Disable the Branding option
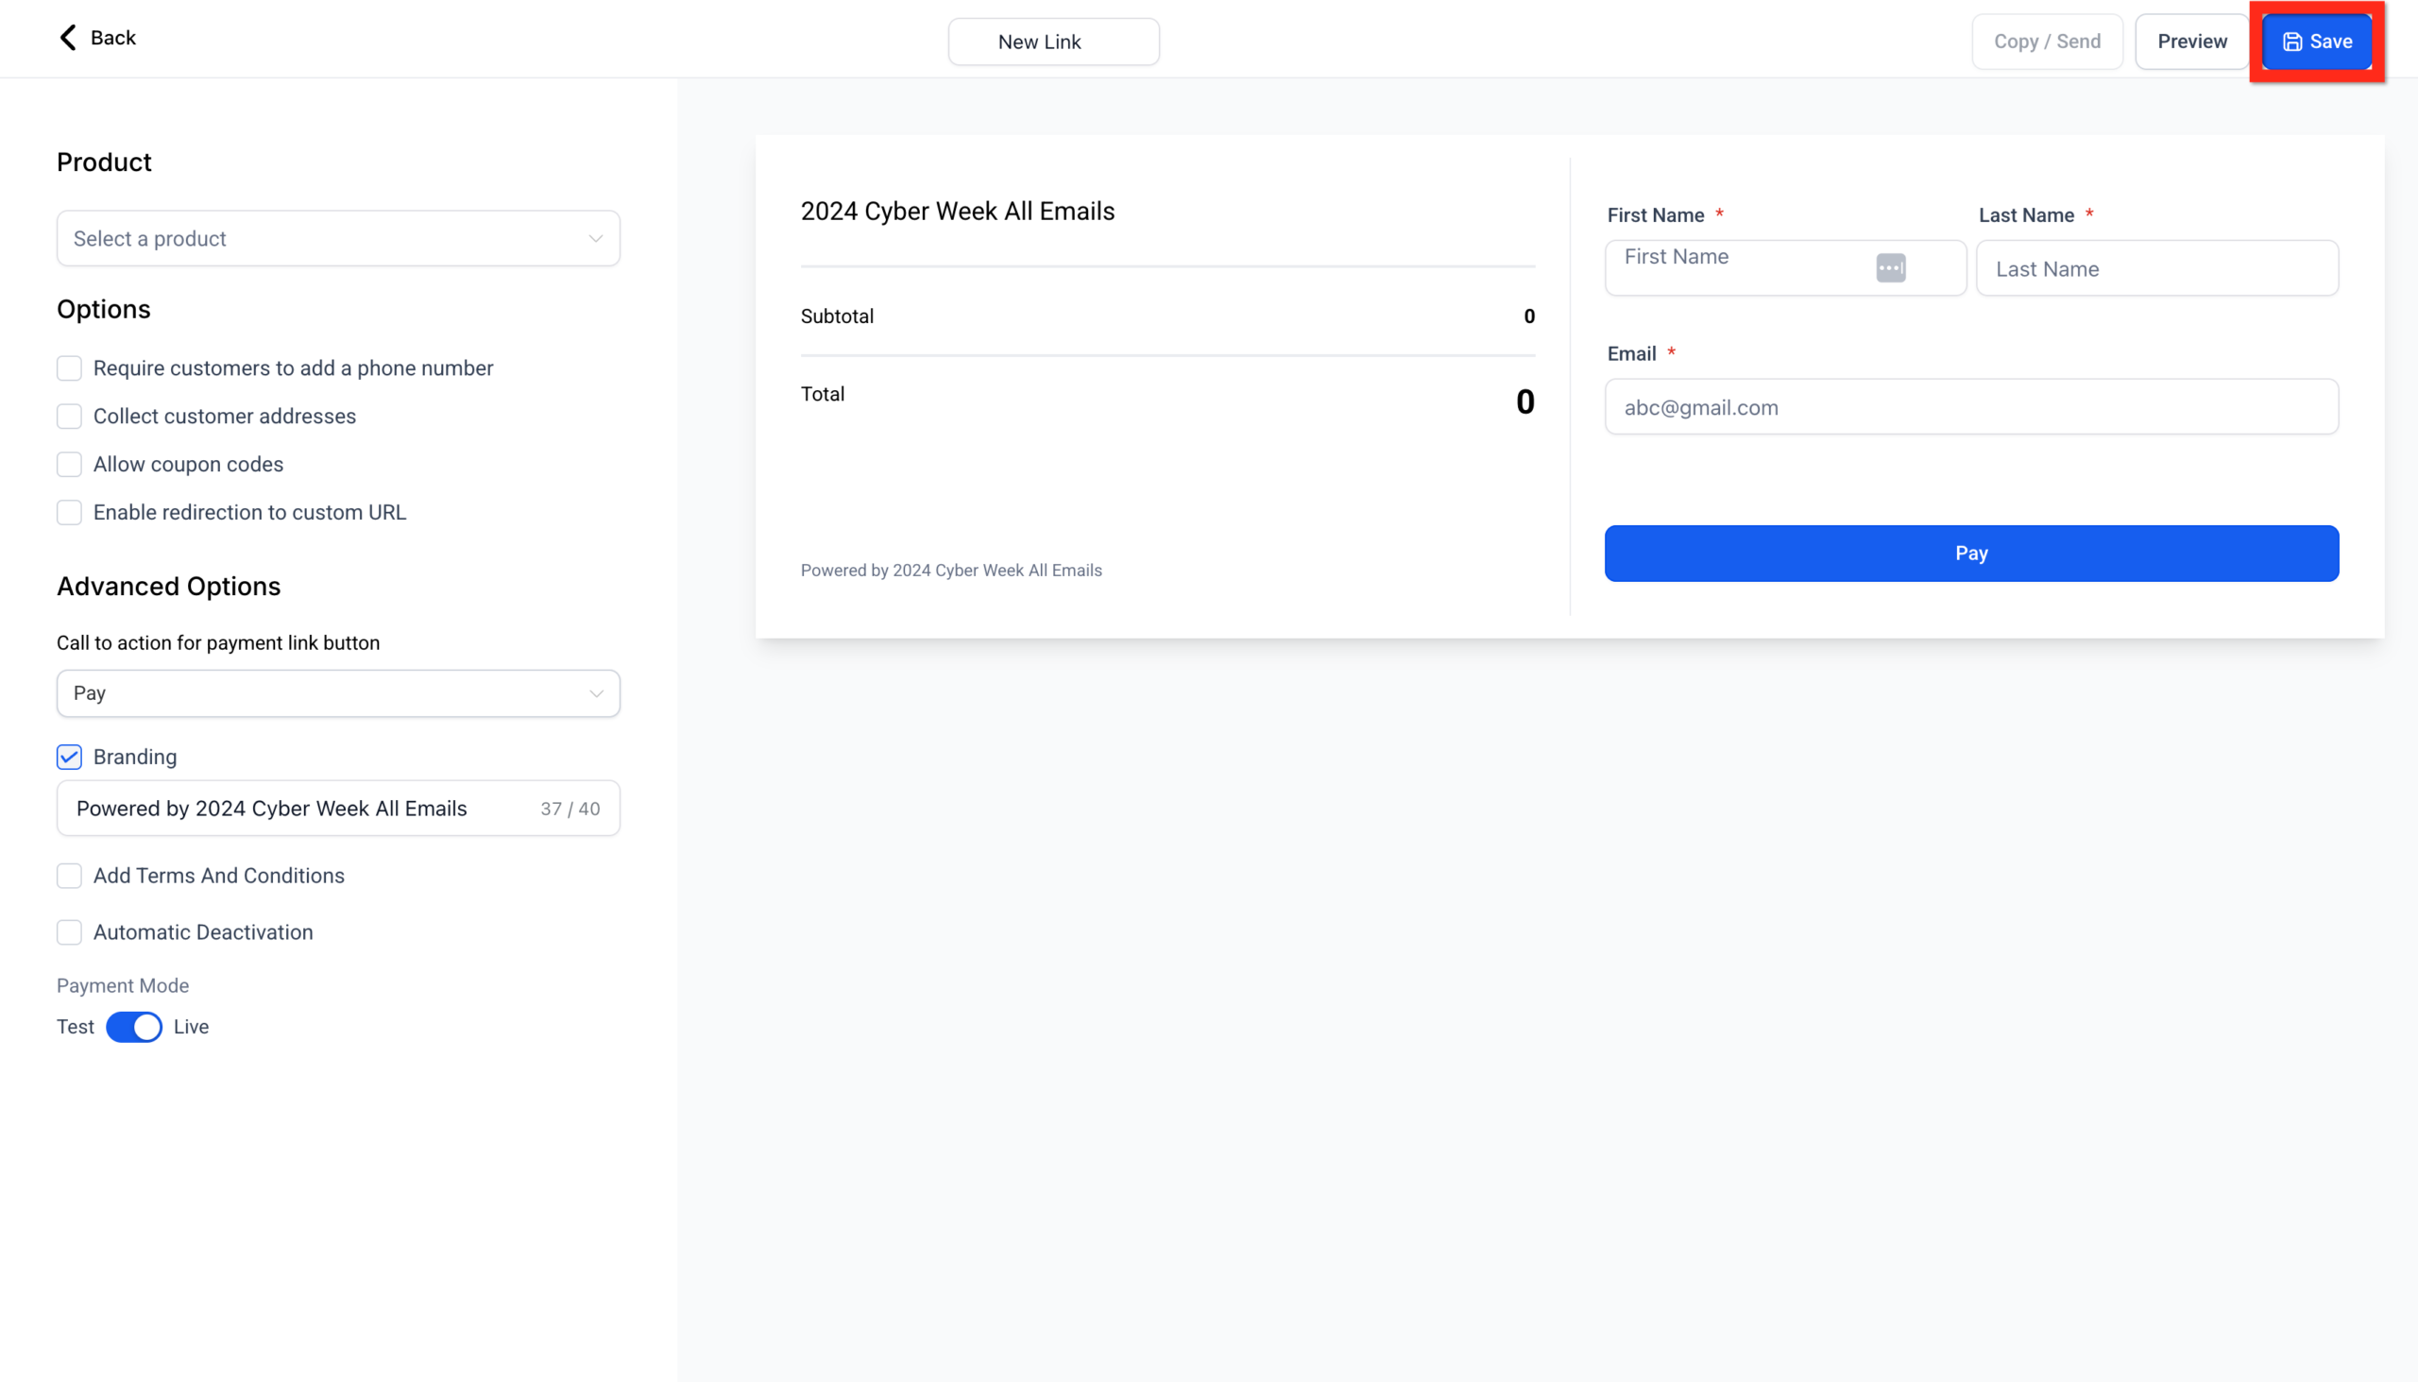 68,757
